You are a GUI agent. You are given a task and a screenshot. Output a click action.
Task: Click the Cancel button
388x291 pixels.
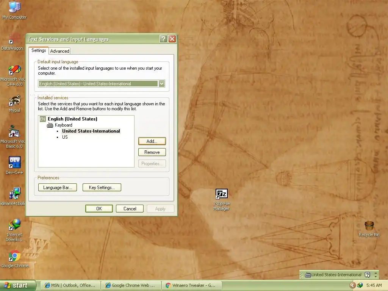130,209
